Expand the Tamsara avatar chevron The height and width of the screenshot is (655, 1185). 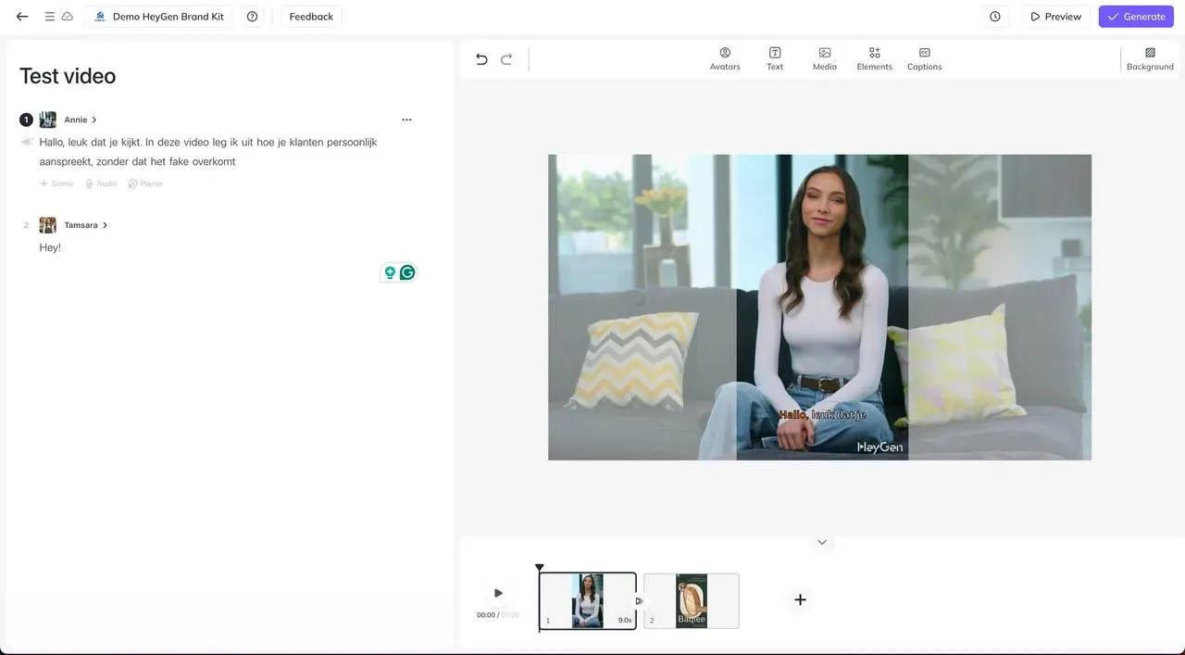[105, 225]
